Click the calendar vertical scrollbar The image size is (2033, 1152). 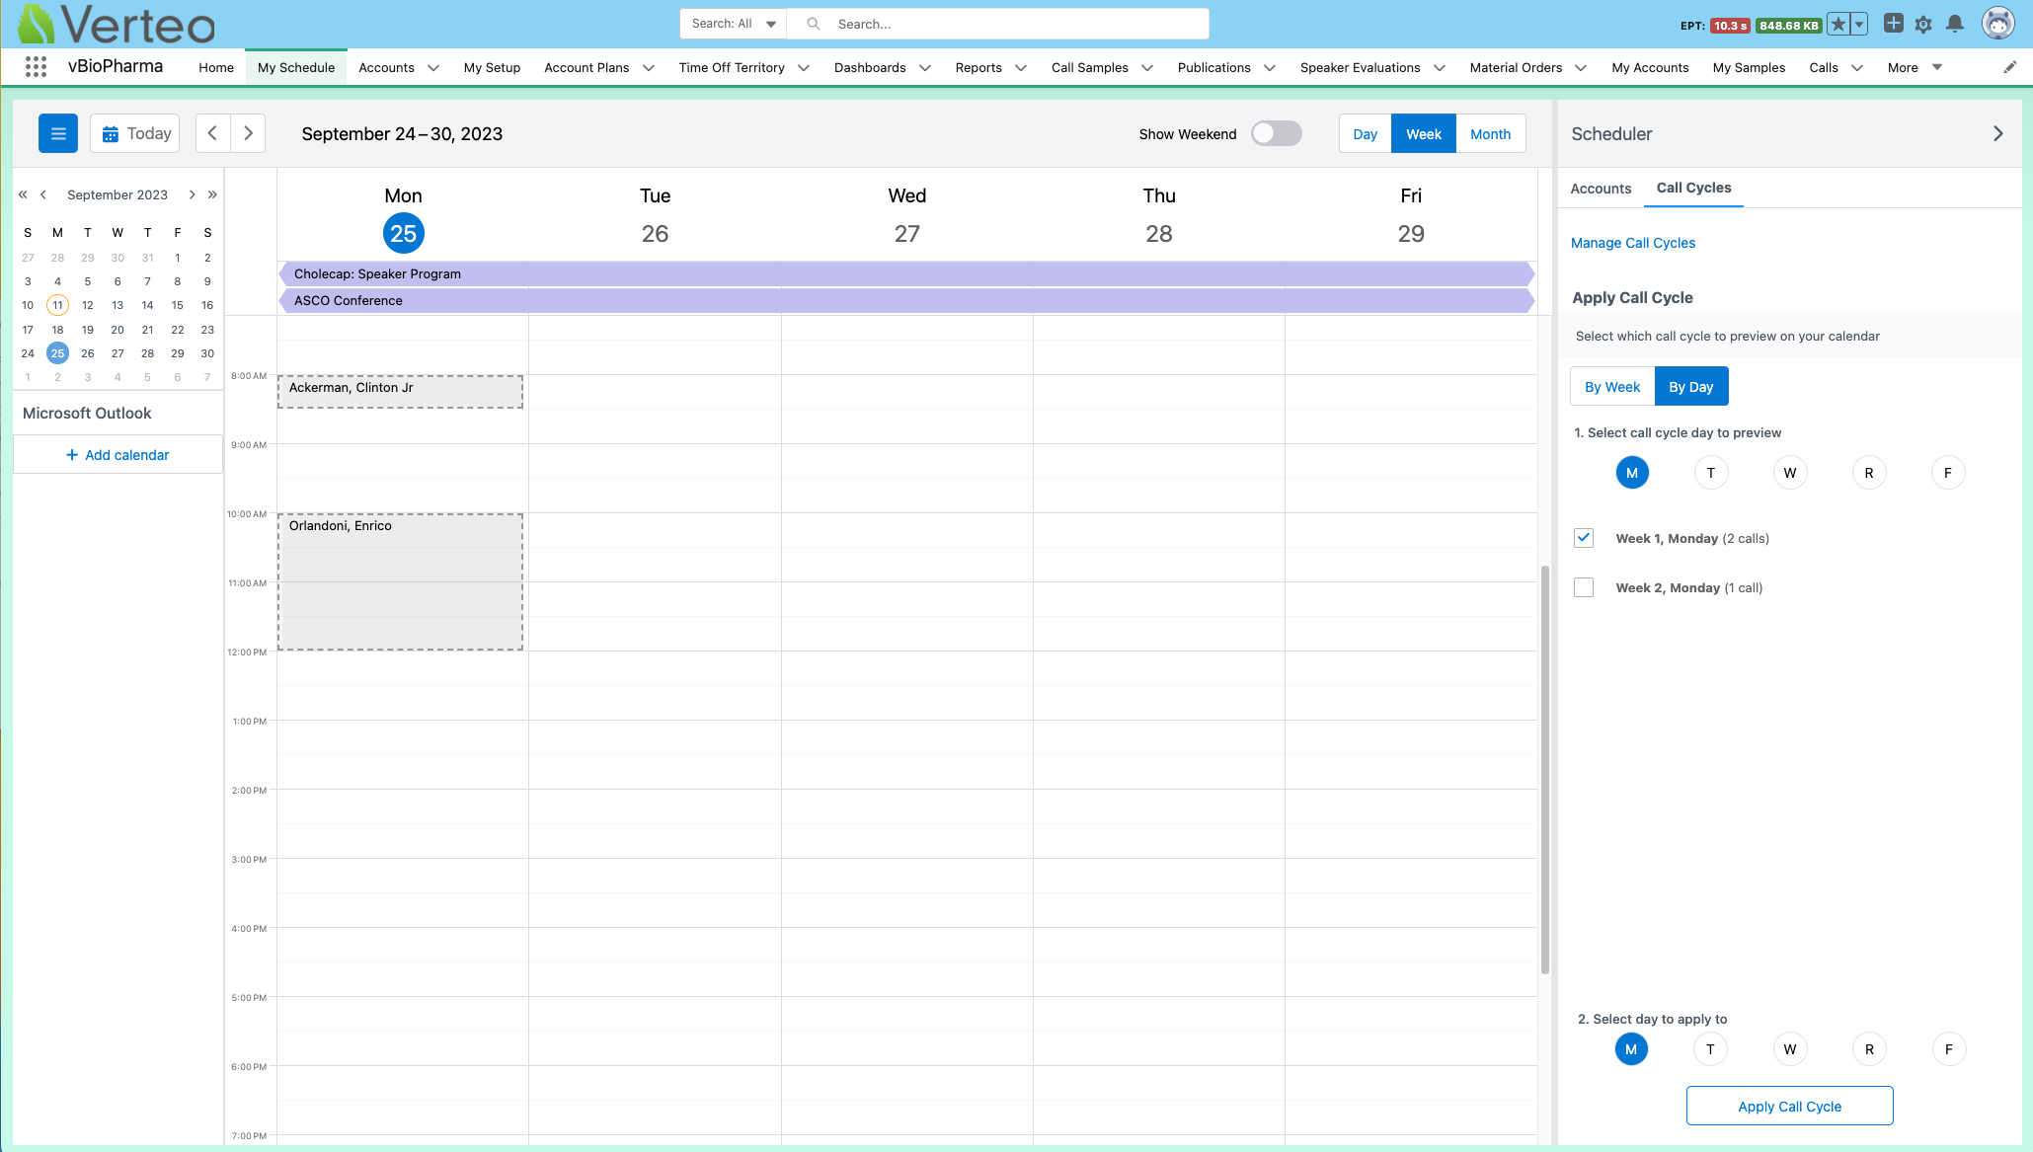pos(1545,770)
